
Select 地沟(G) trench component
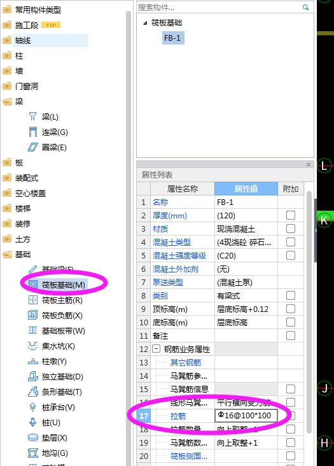[55, 453]
